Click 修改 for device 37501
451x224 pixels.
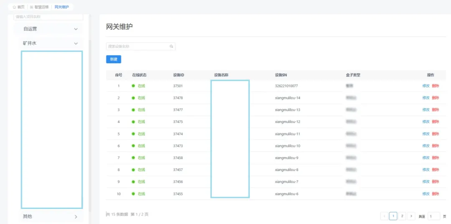click(x=426, y=86)
